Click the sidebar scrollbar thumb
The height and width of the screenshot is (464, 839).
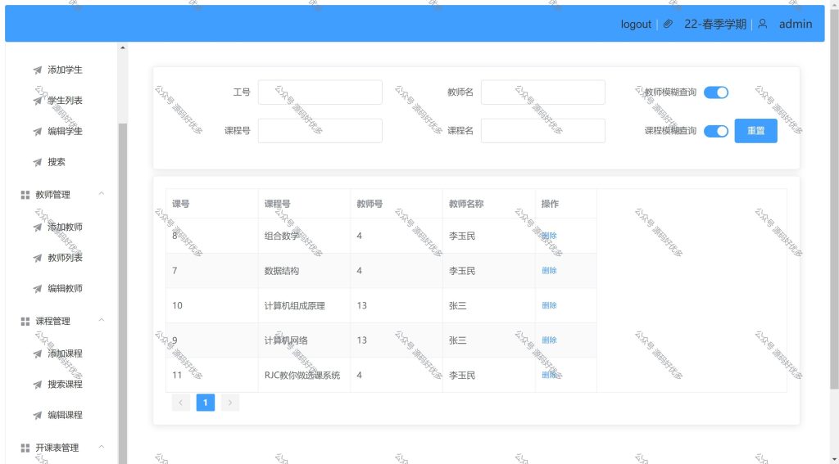pyautogui.click(x=123, y=293)
